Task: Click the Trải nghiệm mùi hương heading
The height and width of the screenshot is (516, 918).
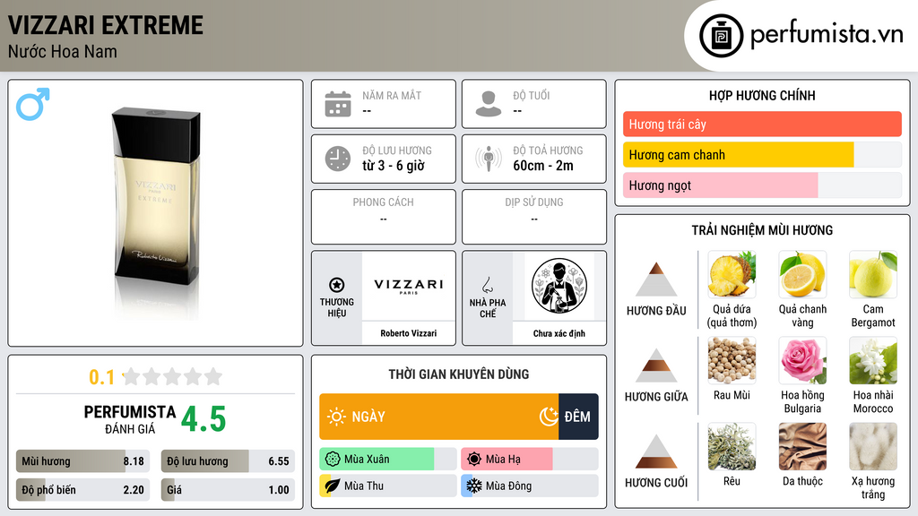Action: [762, 230]
